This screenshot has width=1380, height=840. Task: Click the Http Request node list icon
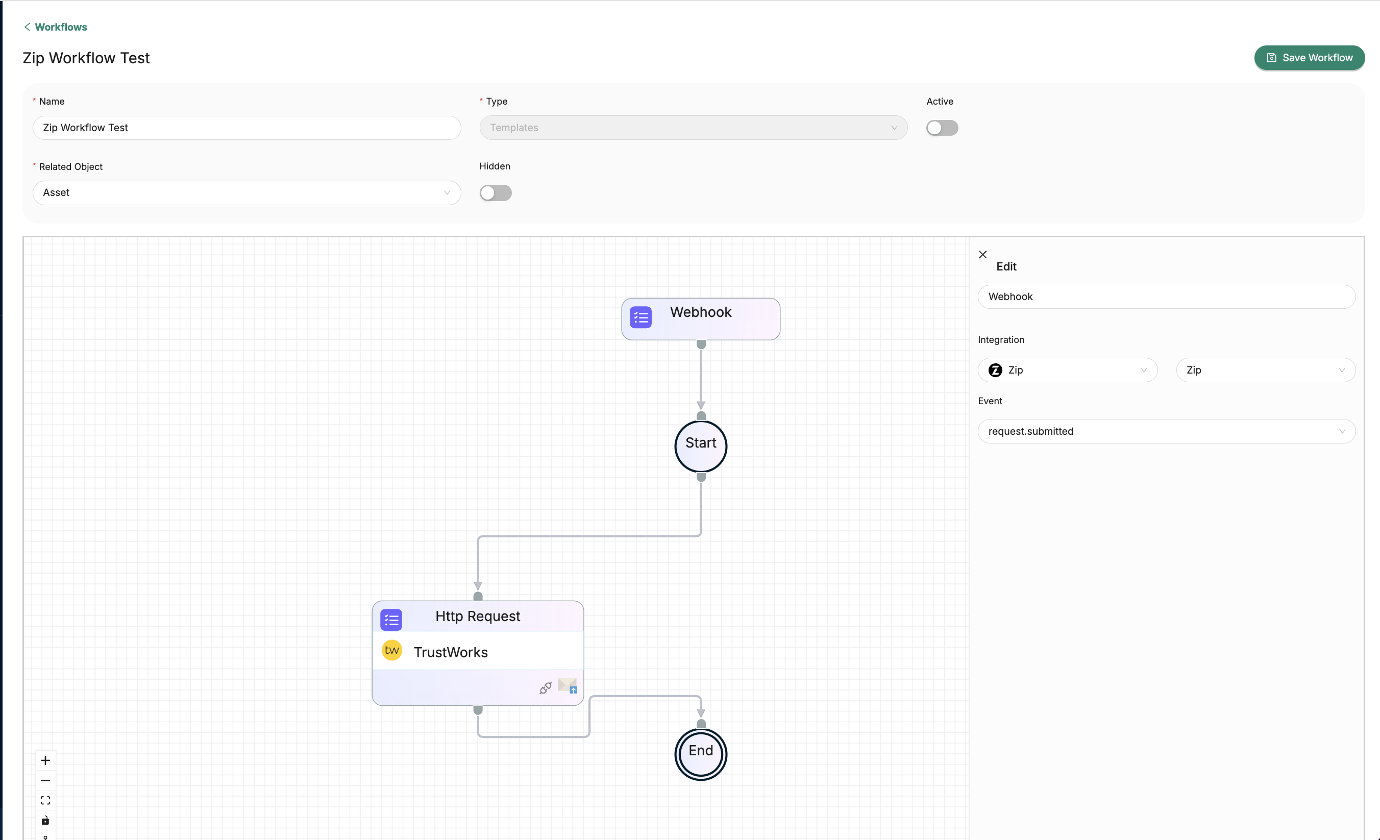pos(391,620)
